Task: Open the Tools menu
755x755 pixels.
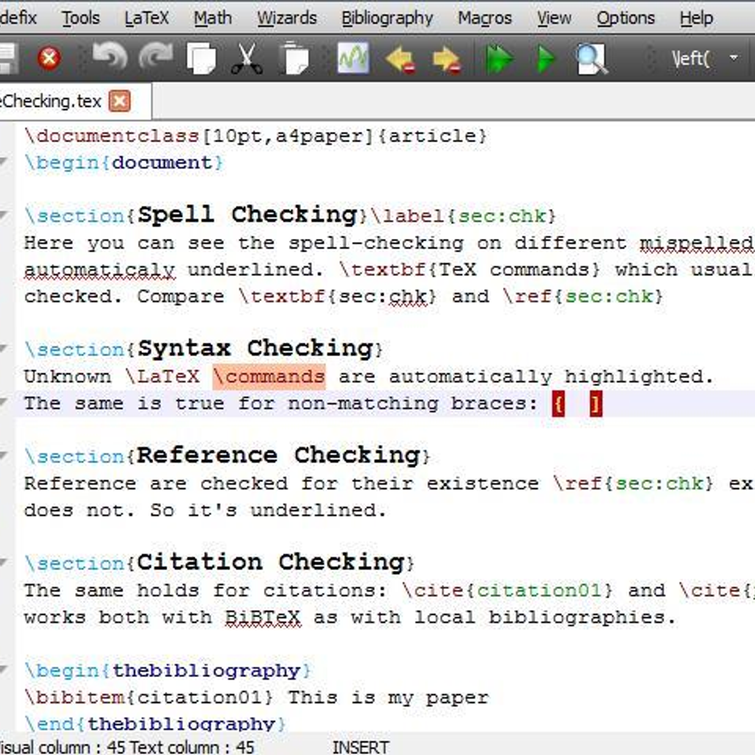Action: (x=81, y=18)
